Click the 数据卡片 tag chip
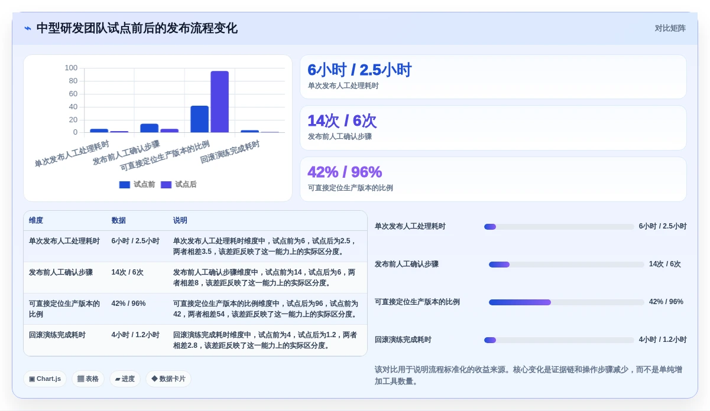This screenshot has width=710, height=411. click(x=168, y=379)
